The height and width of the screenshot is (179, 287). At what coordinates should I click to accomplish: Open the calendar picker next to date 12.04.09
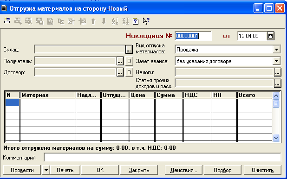click(x=271, y=36)
